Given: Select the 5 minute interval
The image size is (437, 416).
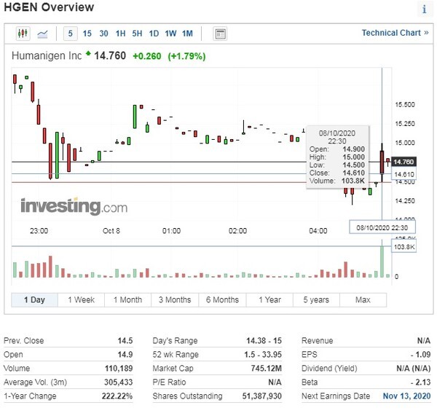Looking at the screenshot, I should tap(70, 34).
